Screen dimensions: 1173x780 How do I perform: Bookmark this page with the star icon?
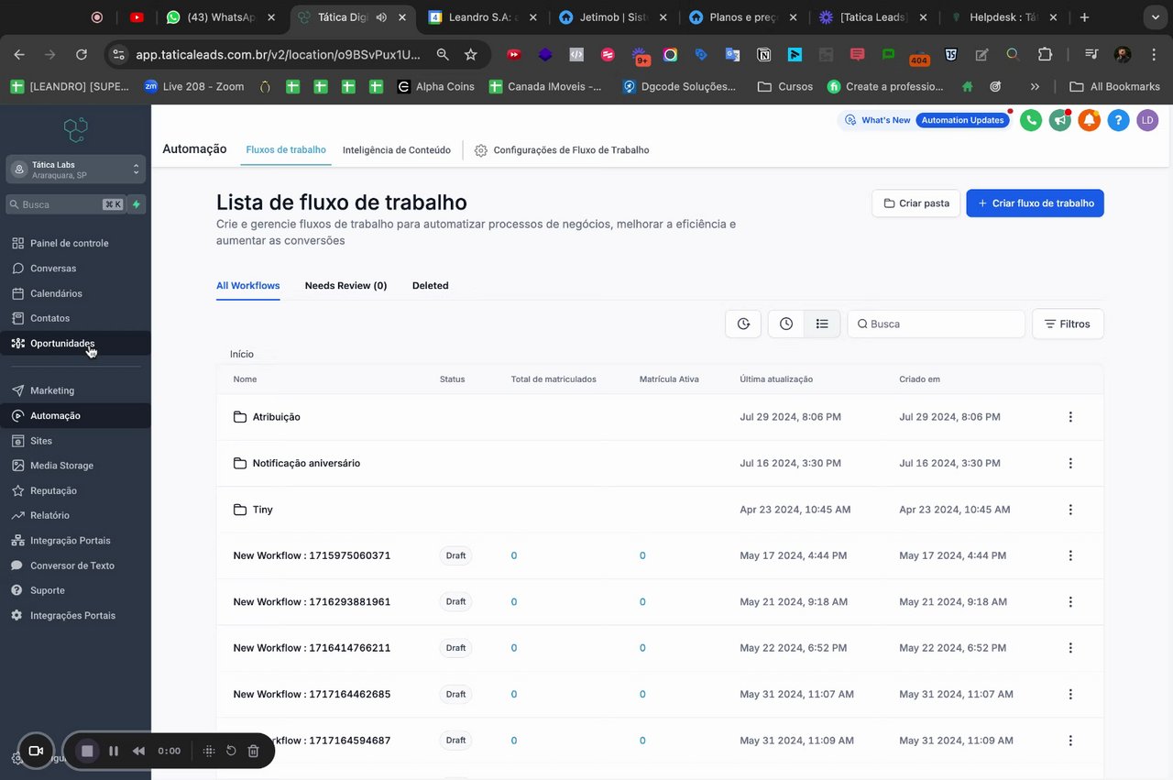pos(470,55)
